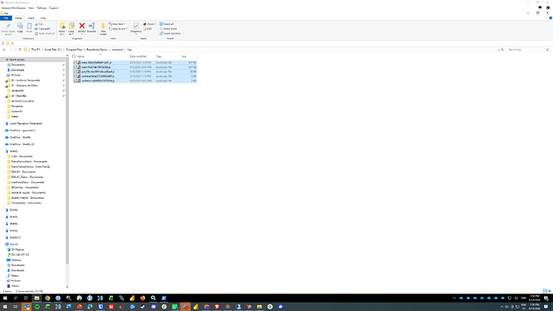Click Properties icon in Quick Access Toolbar
This screenshot has width=553, height=311.
click(x=3, y=43)
